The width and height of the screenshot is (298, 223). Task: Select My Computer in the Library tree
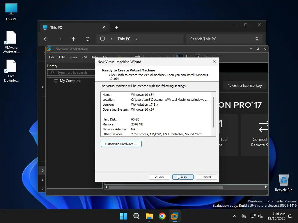click(x=70, y=81)
